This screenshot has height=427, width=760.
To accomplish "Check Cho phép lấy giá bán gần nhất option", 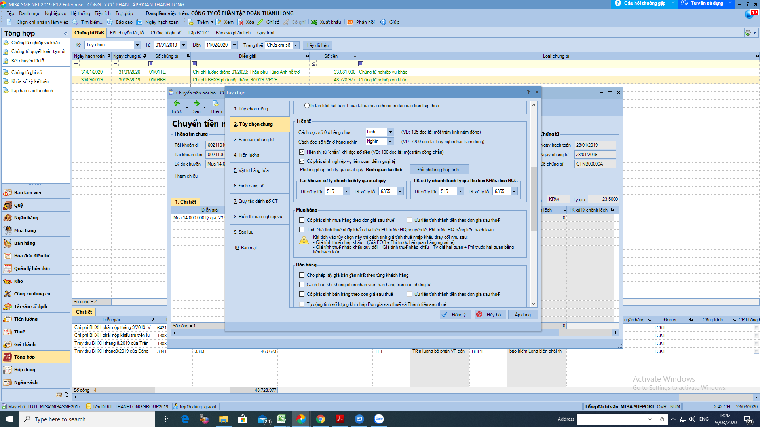I will point(302,275).
